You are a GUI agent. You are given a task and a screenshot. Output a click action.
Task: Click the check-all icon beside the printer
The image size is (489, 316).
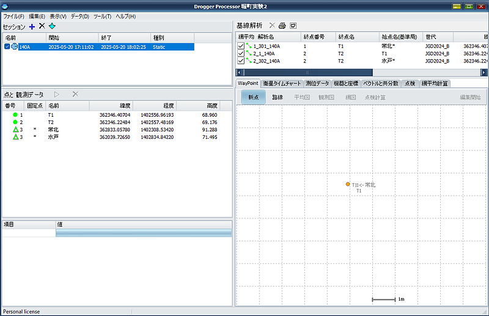pyautogui.click(x=293, y=26)
